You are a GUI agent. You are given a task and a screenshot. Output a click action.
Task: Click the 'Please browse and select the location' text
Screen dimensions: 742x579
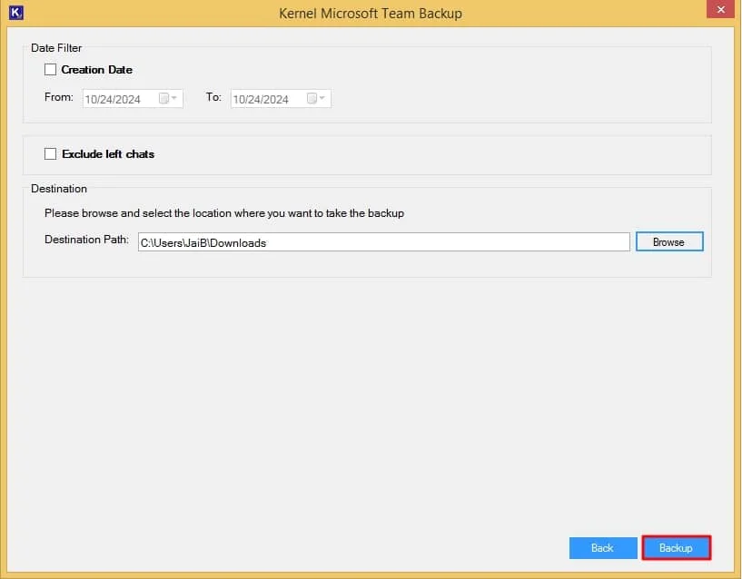[224, 213]
